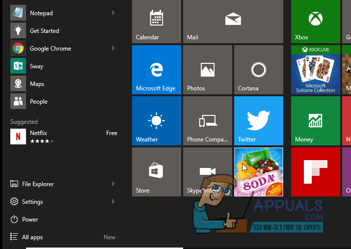Open the Weather tile

click(x=157, y=121)
